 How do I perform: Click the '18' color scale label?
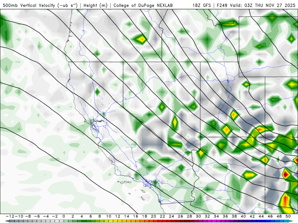(x=145, y=216)
